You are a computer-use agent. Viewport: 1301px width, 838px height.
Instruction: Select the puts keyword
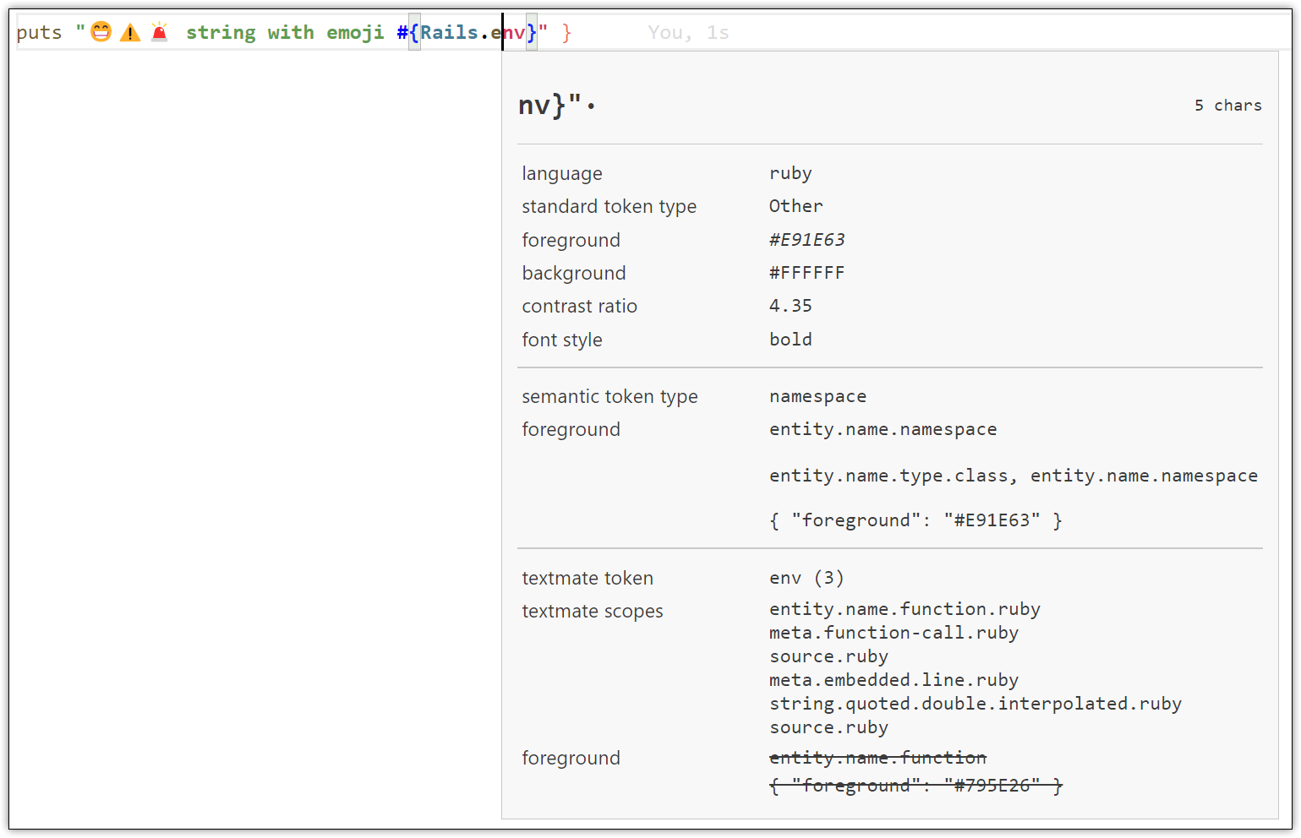click(x=38, y=32)
